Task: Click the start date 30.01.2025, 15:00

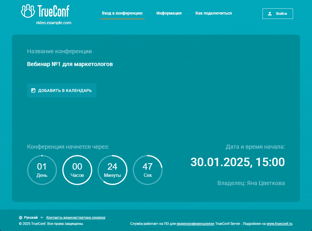Action: point(237,162)
